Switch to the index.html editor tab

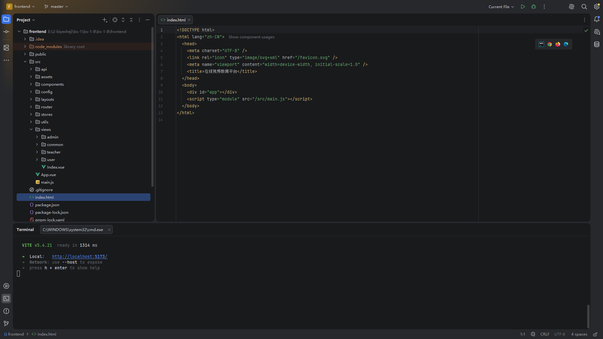coord(175,20)
